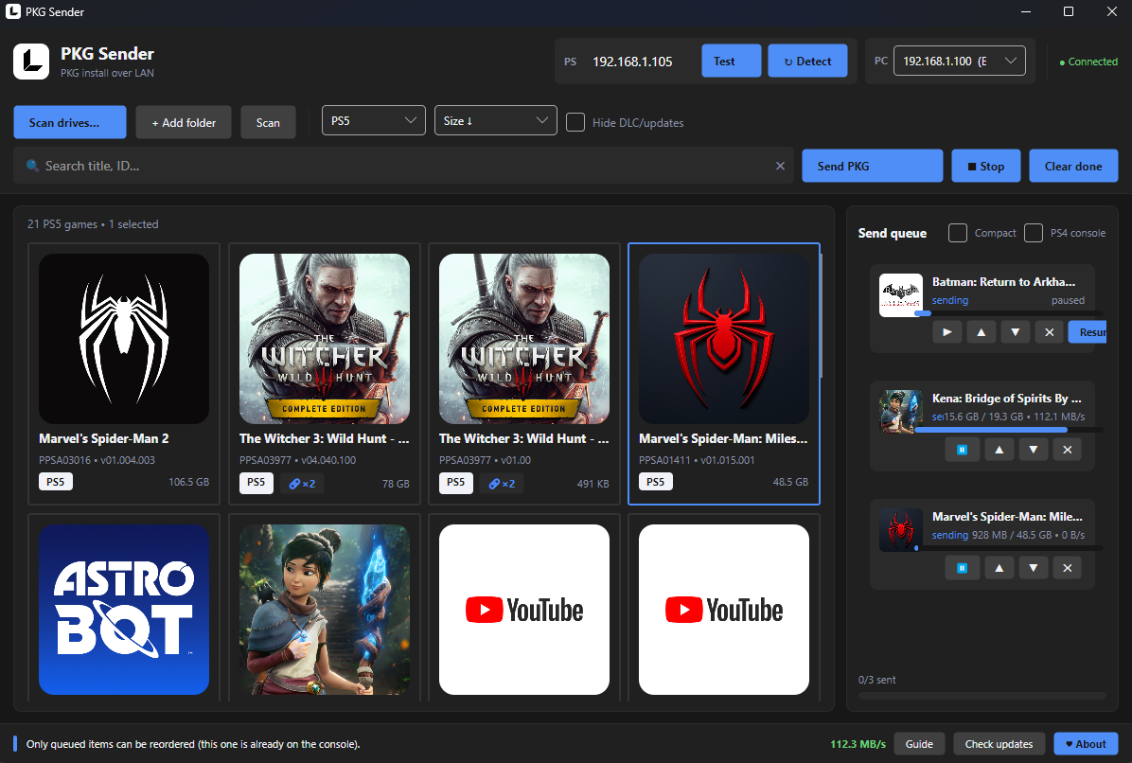1132x763 pixels.
Task: Click PPSA03016 • v01.004.003 text
Action: [x=97, y=460]
